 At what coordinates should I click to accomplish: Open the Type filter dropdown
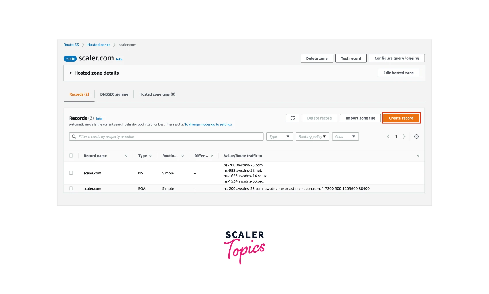tap(279, 136)
